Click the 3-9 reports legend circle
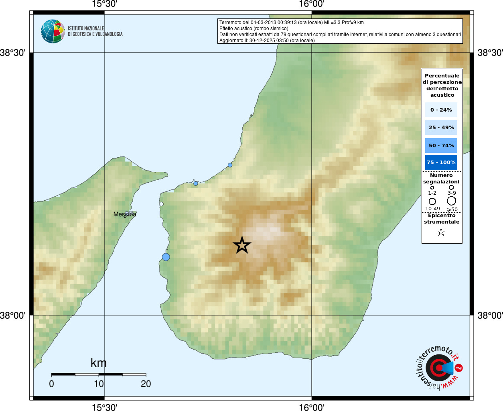Image resolution: width=503 pixels, height=411 pixels. coord(451,187)
